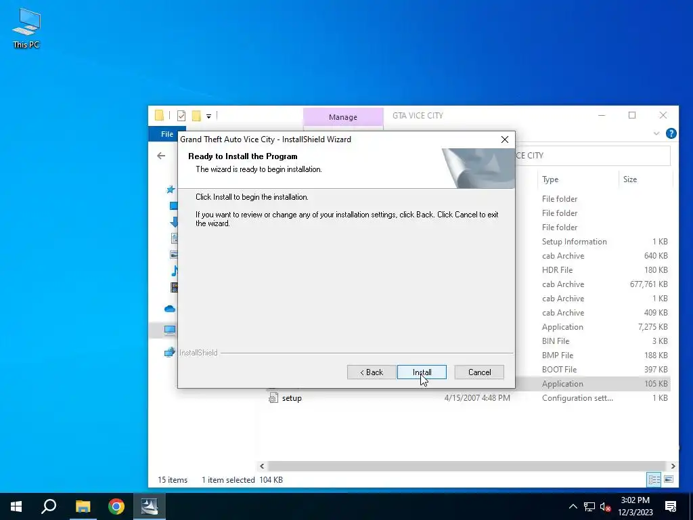Show hidden system tray icons
The image size is (693, 520).
[x=573, y=506]
